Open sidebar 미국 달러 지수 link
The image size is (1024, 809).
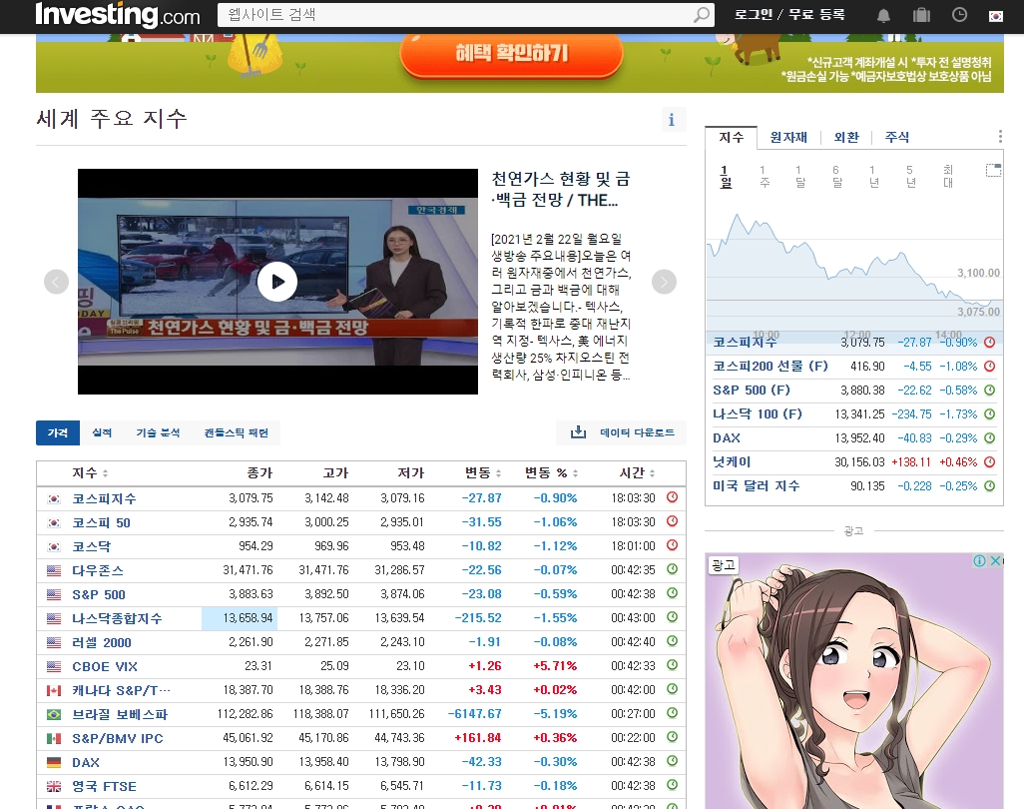pyautogui.click(x=757, y=485)
